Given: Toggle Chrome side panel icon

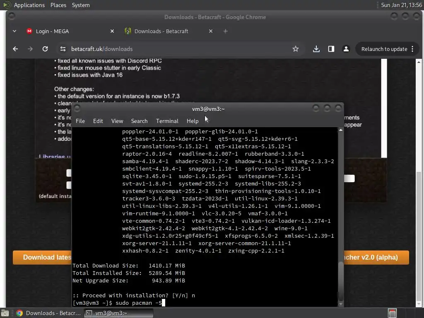Looking at the screenshot, I should click(x=331, y=49).
